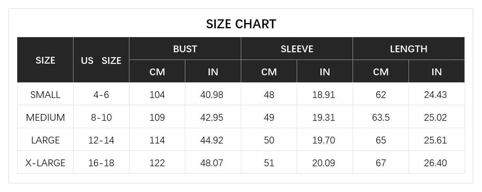Click the MEDIUM row label

pyautogui.click(x=45, y=117)
